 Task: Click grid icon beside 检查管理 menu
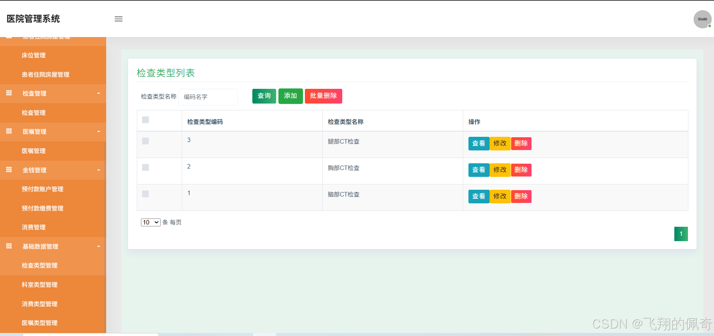(9, 93)
